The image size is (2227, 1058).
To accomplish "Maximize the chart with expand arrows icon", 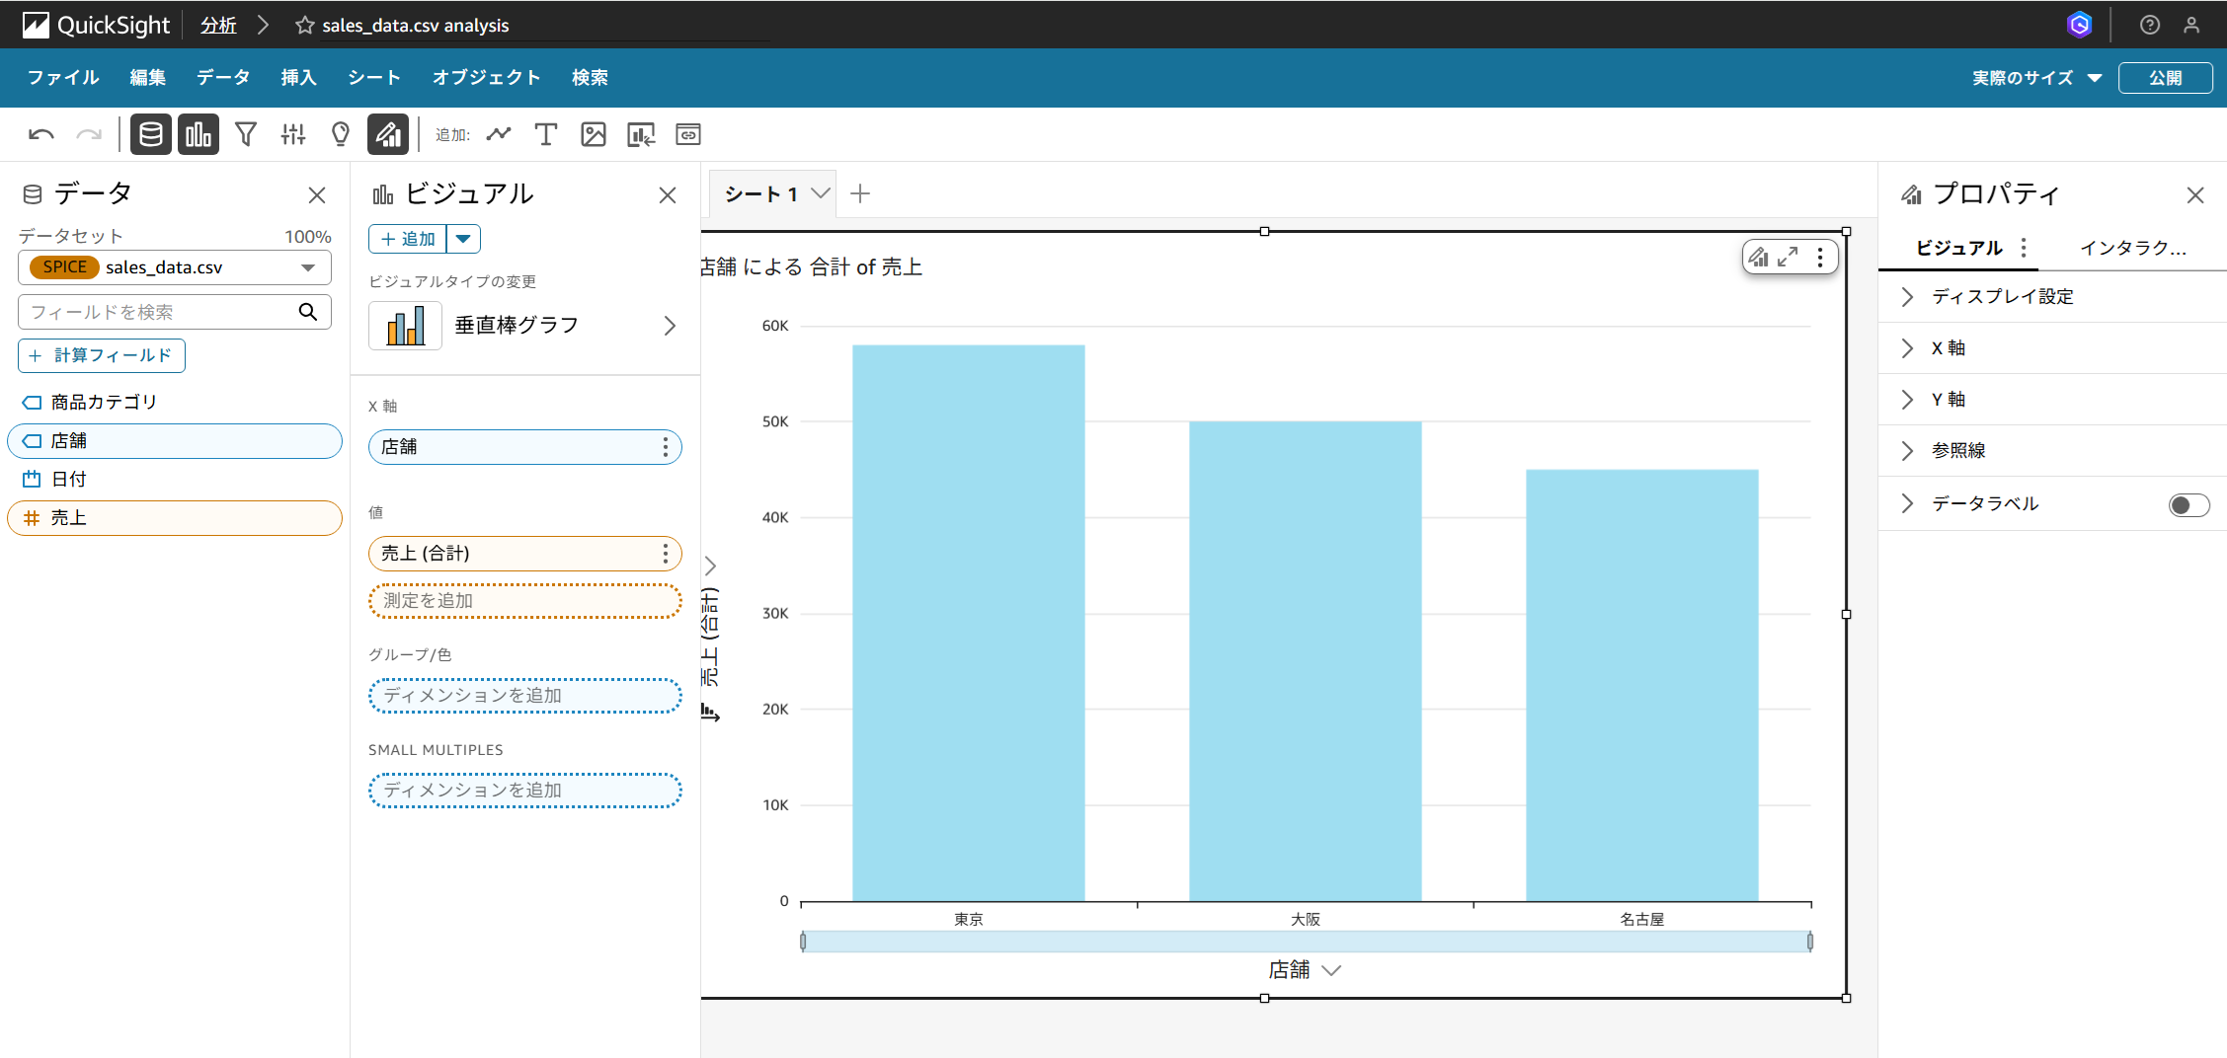I will (1788, 258).
